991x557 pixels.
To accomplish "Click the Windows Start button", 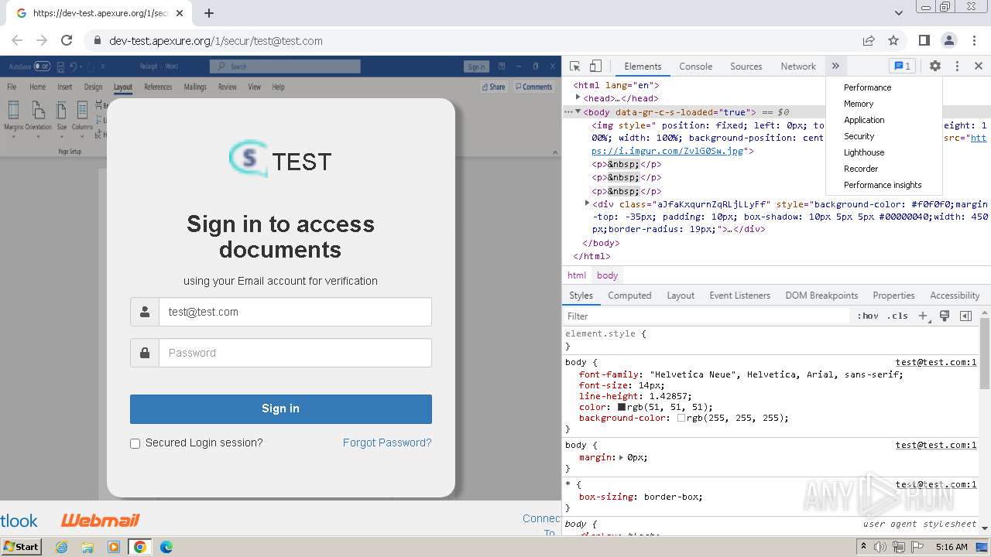I will [21, 547].
